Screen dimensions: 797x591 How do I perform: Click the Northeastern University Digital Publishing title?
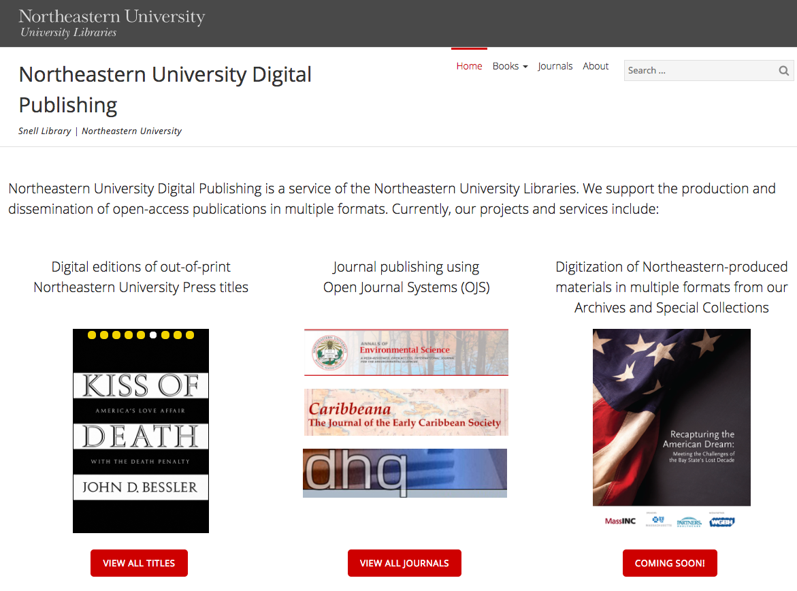[165, 89]
